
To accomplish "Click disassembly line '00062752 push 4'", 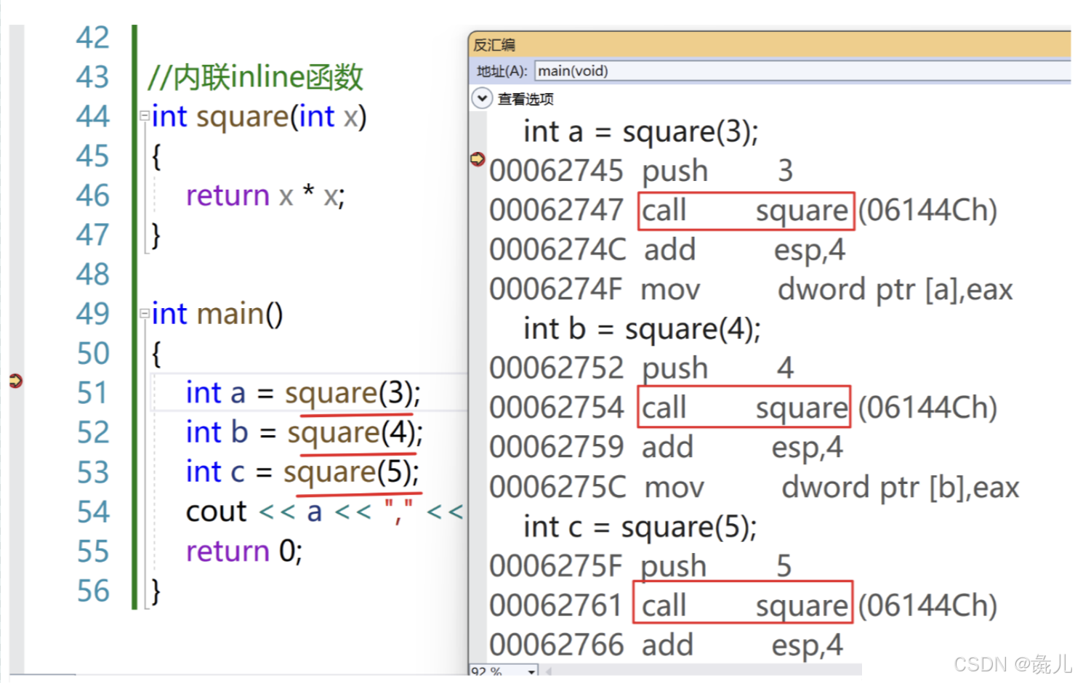I will click(641, 368).
